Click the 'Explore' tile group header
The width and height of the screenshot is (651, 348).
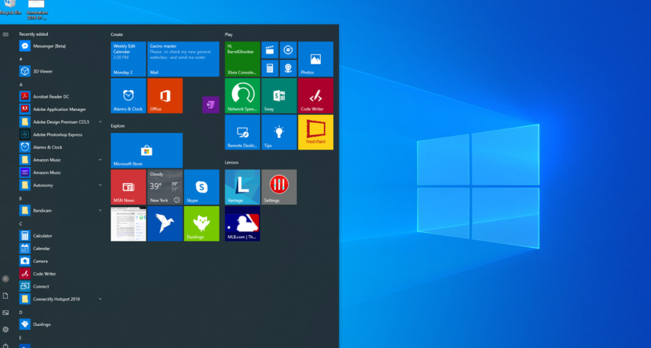[x=117, y=126]
